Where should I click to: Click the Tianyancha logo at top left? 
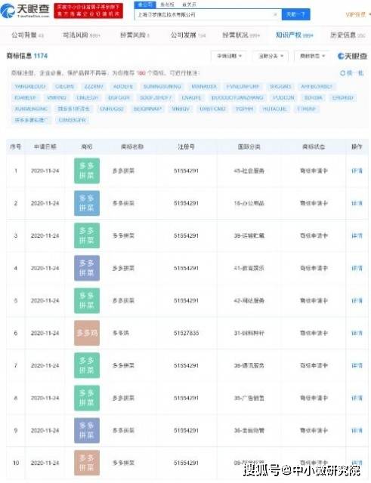click(25, 10)
